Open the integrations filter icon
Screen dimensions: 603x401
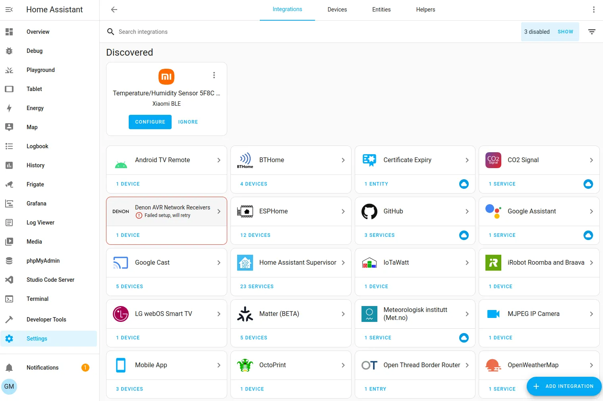pyautogui.click(x=592, y=31)
